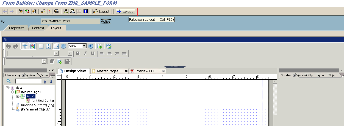Zoom out with the minus icon

(63, 46)
